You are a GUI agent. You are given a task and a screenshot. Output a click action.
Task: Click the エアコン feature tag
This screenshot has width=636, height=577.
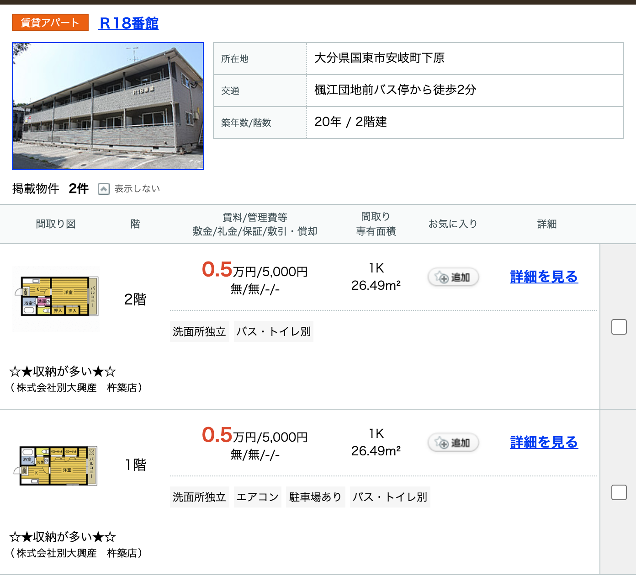click(x=258, y=497)
